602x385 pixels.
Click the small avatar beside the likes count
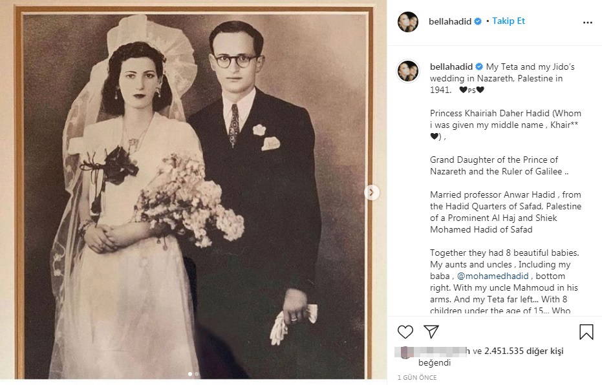click(x=404, y=351)
